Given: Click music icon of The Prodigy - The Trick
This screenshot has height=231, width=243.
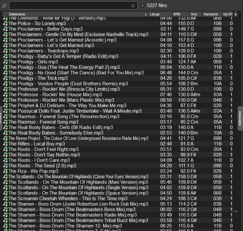Looking at the screenshot, I should [5, 78].
